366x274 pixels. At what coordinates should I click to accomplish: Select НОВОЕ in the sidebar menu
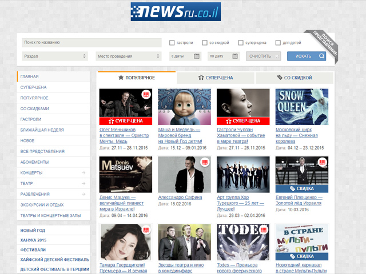click(x=53, y=141)
